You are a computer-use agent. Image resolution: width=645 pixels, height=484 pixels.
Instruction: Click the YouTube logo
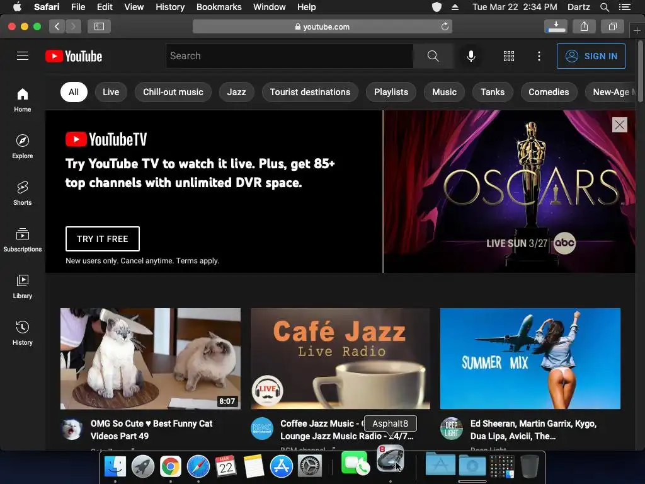[74, 56]
